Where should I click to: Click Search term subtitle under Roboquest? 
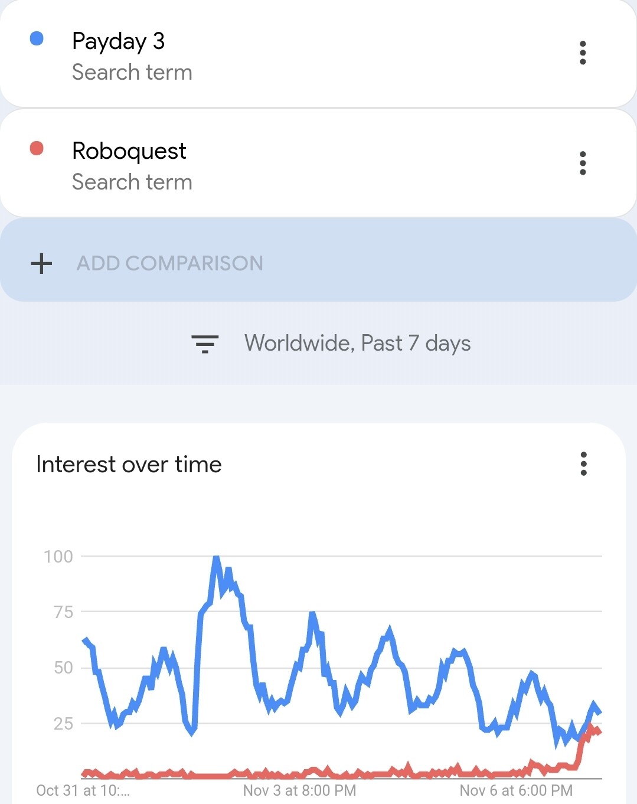[x=132, y=182]
